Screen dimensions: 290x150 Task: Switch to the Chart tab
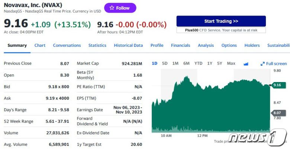click(x=40, y=45)
